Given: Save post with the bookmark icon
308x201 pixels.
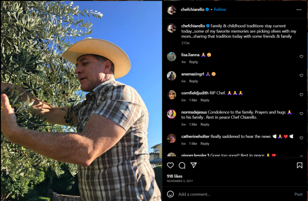Looking at the screenshot, I should click(x=300, y=165).
